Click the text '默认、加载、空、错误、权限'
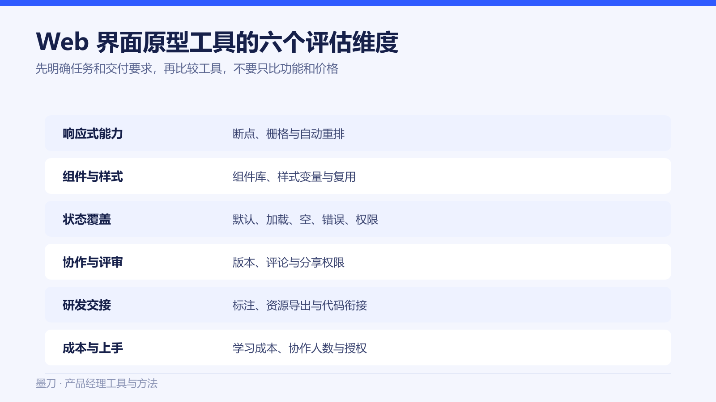 pos(305,219)
